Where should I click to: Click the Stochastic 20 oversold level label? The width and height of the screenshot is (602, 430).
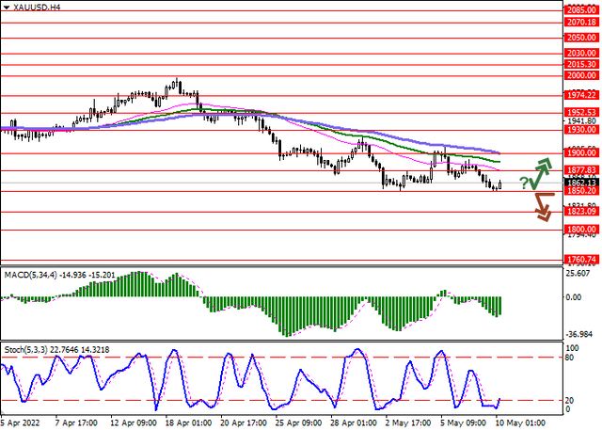coord(570,401)
